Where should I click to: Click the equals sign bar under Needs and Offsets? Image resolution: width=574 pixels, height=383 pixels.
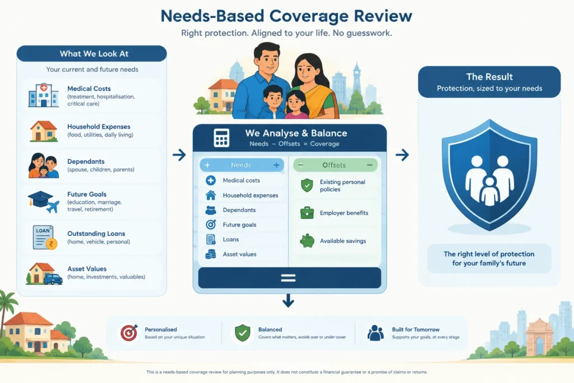(x=290, y=278)
